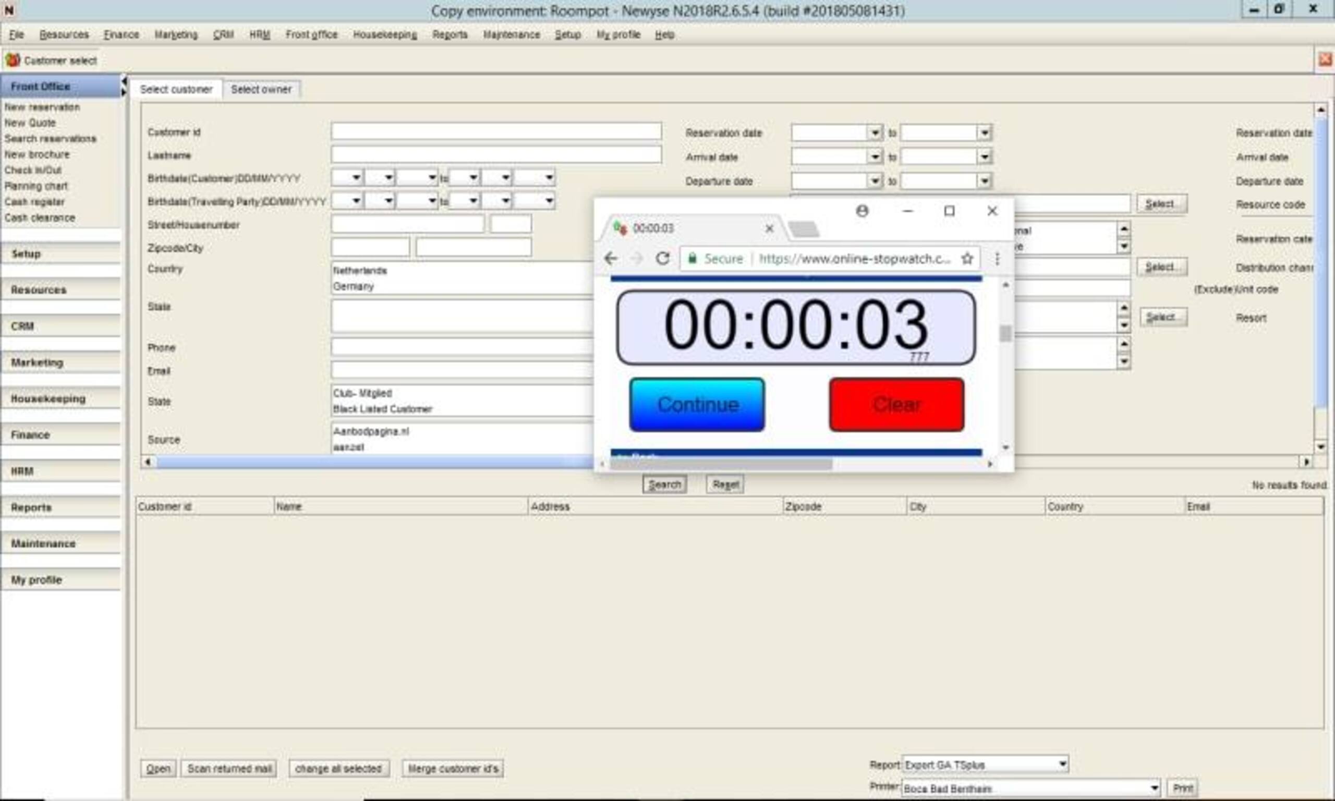Expand the Housekeeping sidebar section
The width and height of the screenshot is (1335, 801).
point(60,398)
